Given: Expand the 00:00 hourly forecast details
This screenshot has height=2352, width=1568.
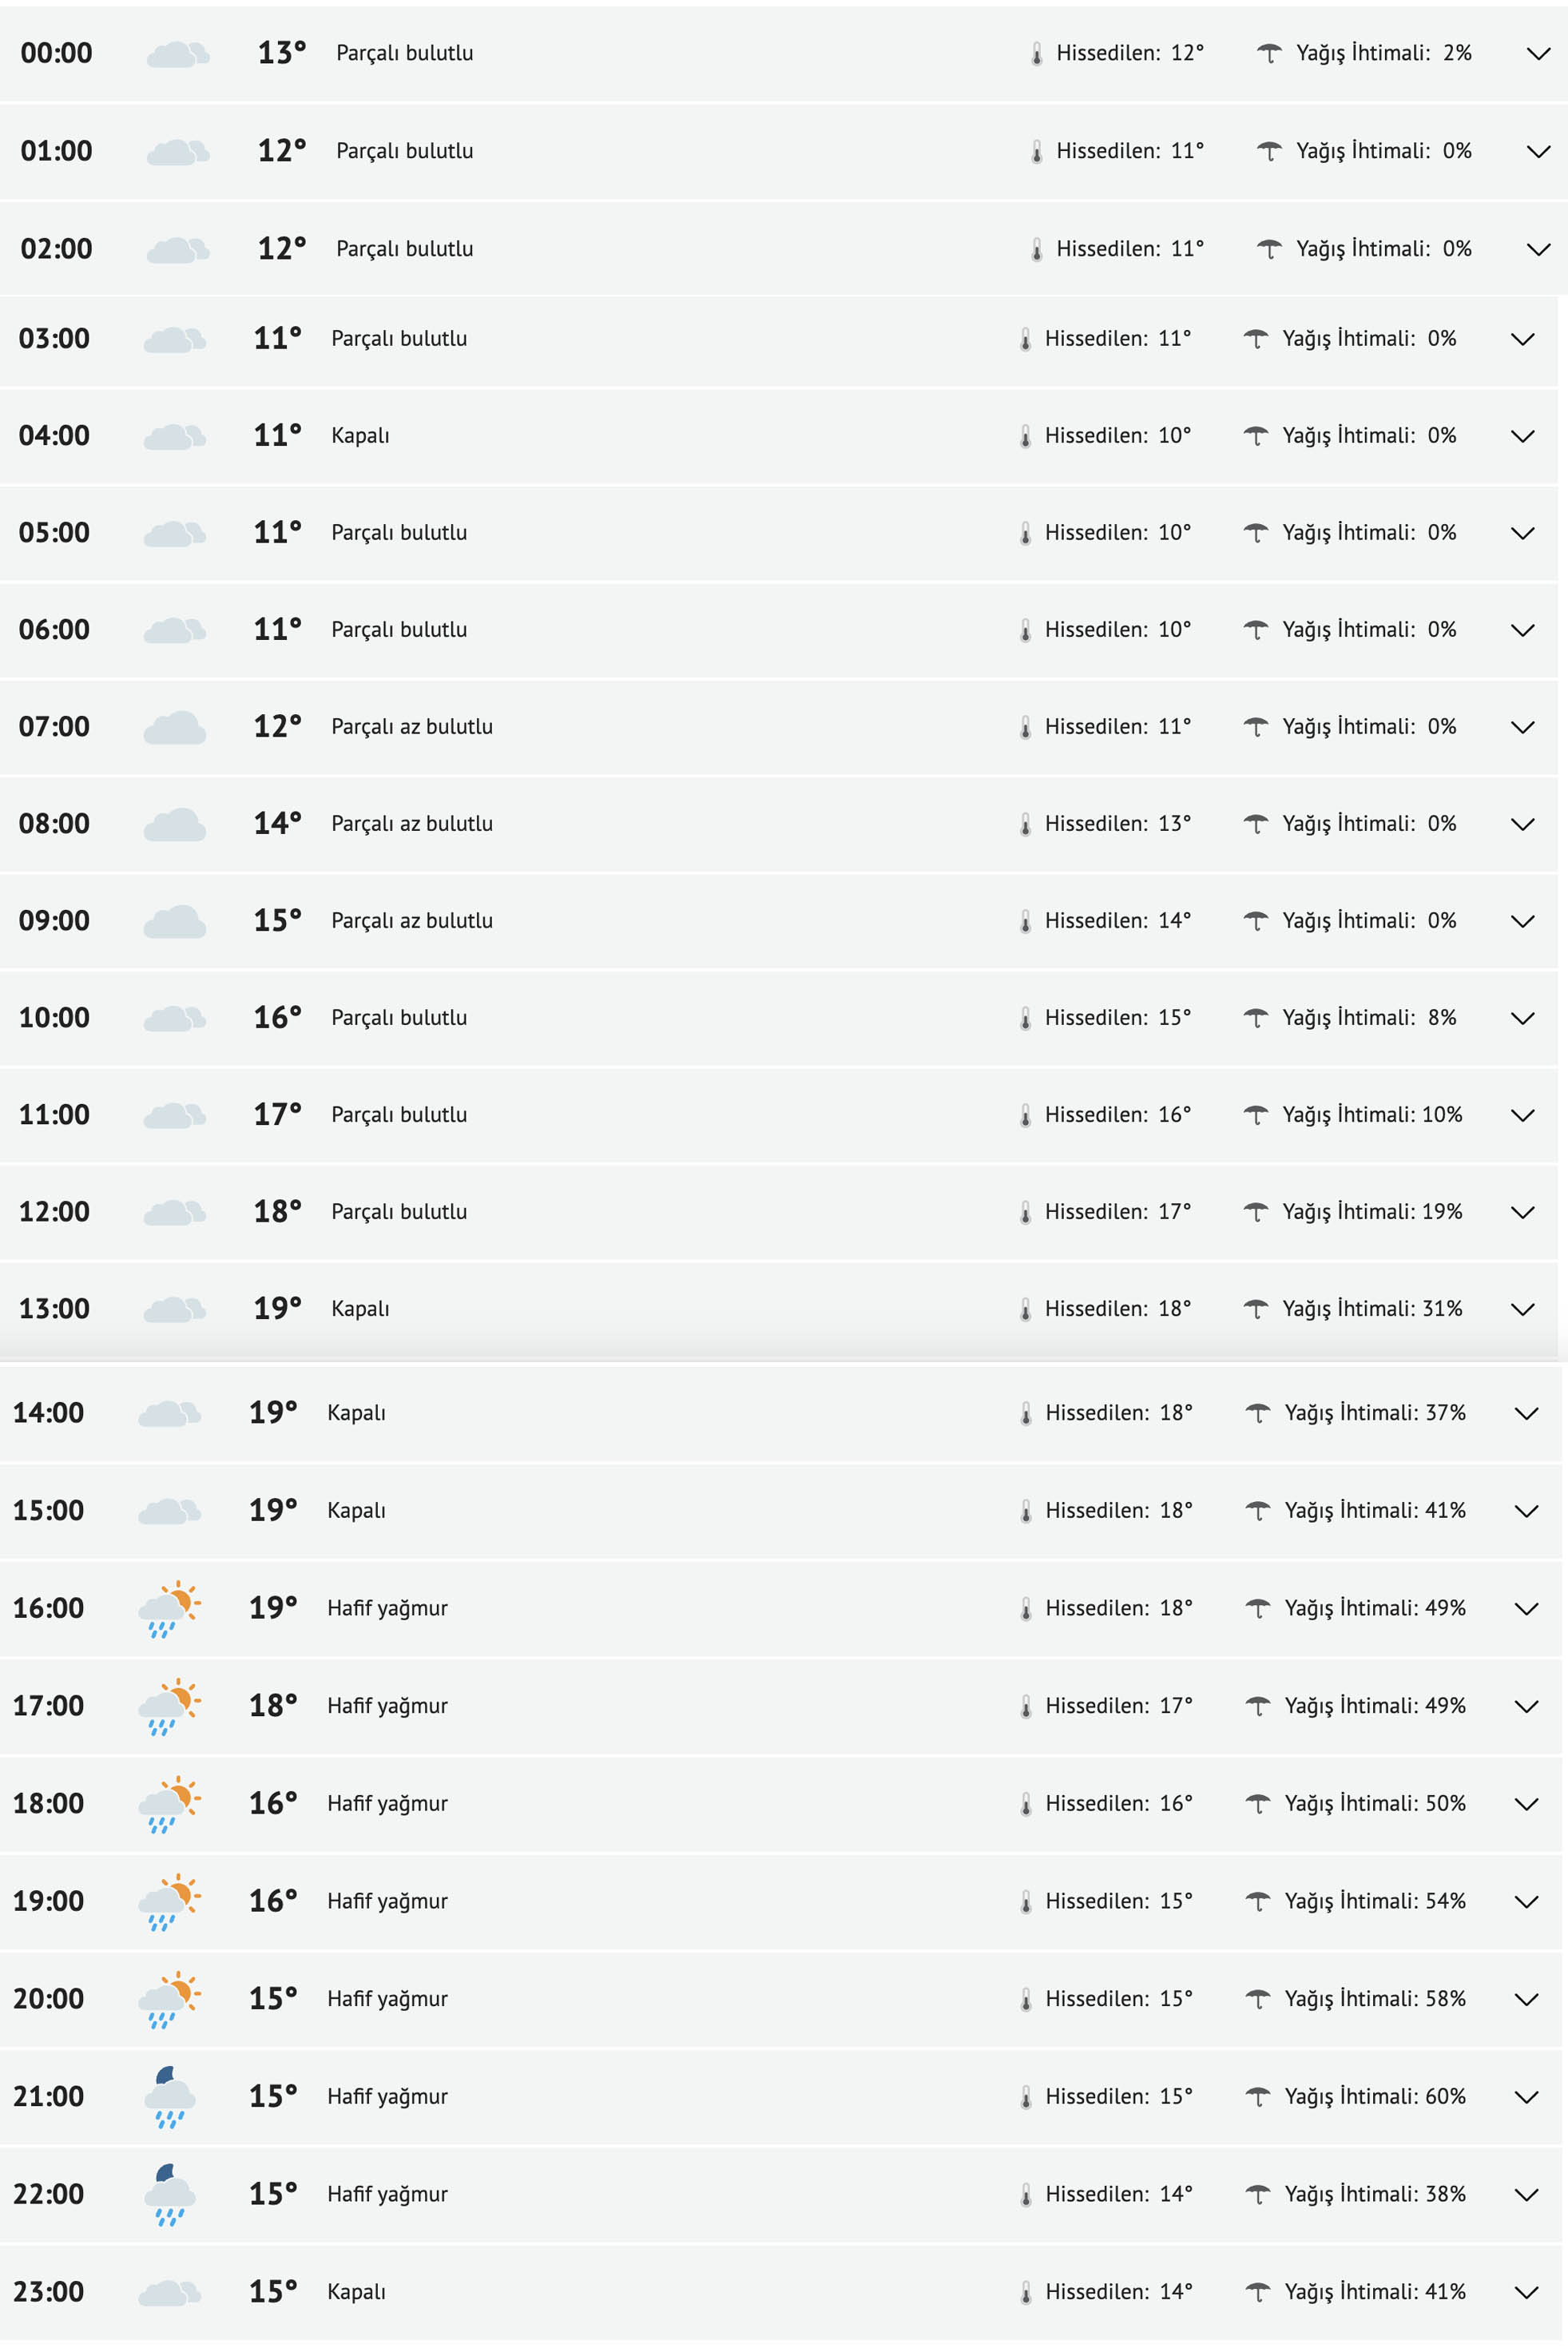Looking at the screenshot, I should tap(1538, 54).
